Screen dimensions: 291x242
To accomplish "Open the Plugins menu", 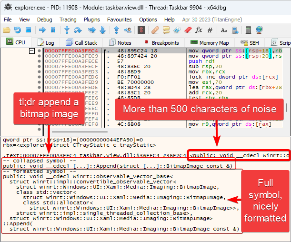I will [91, 20].
